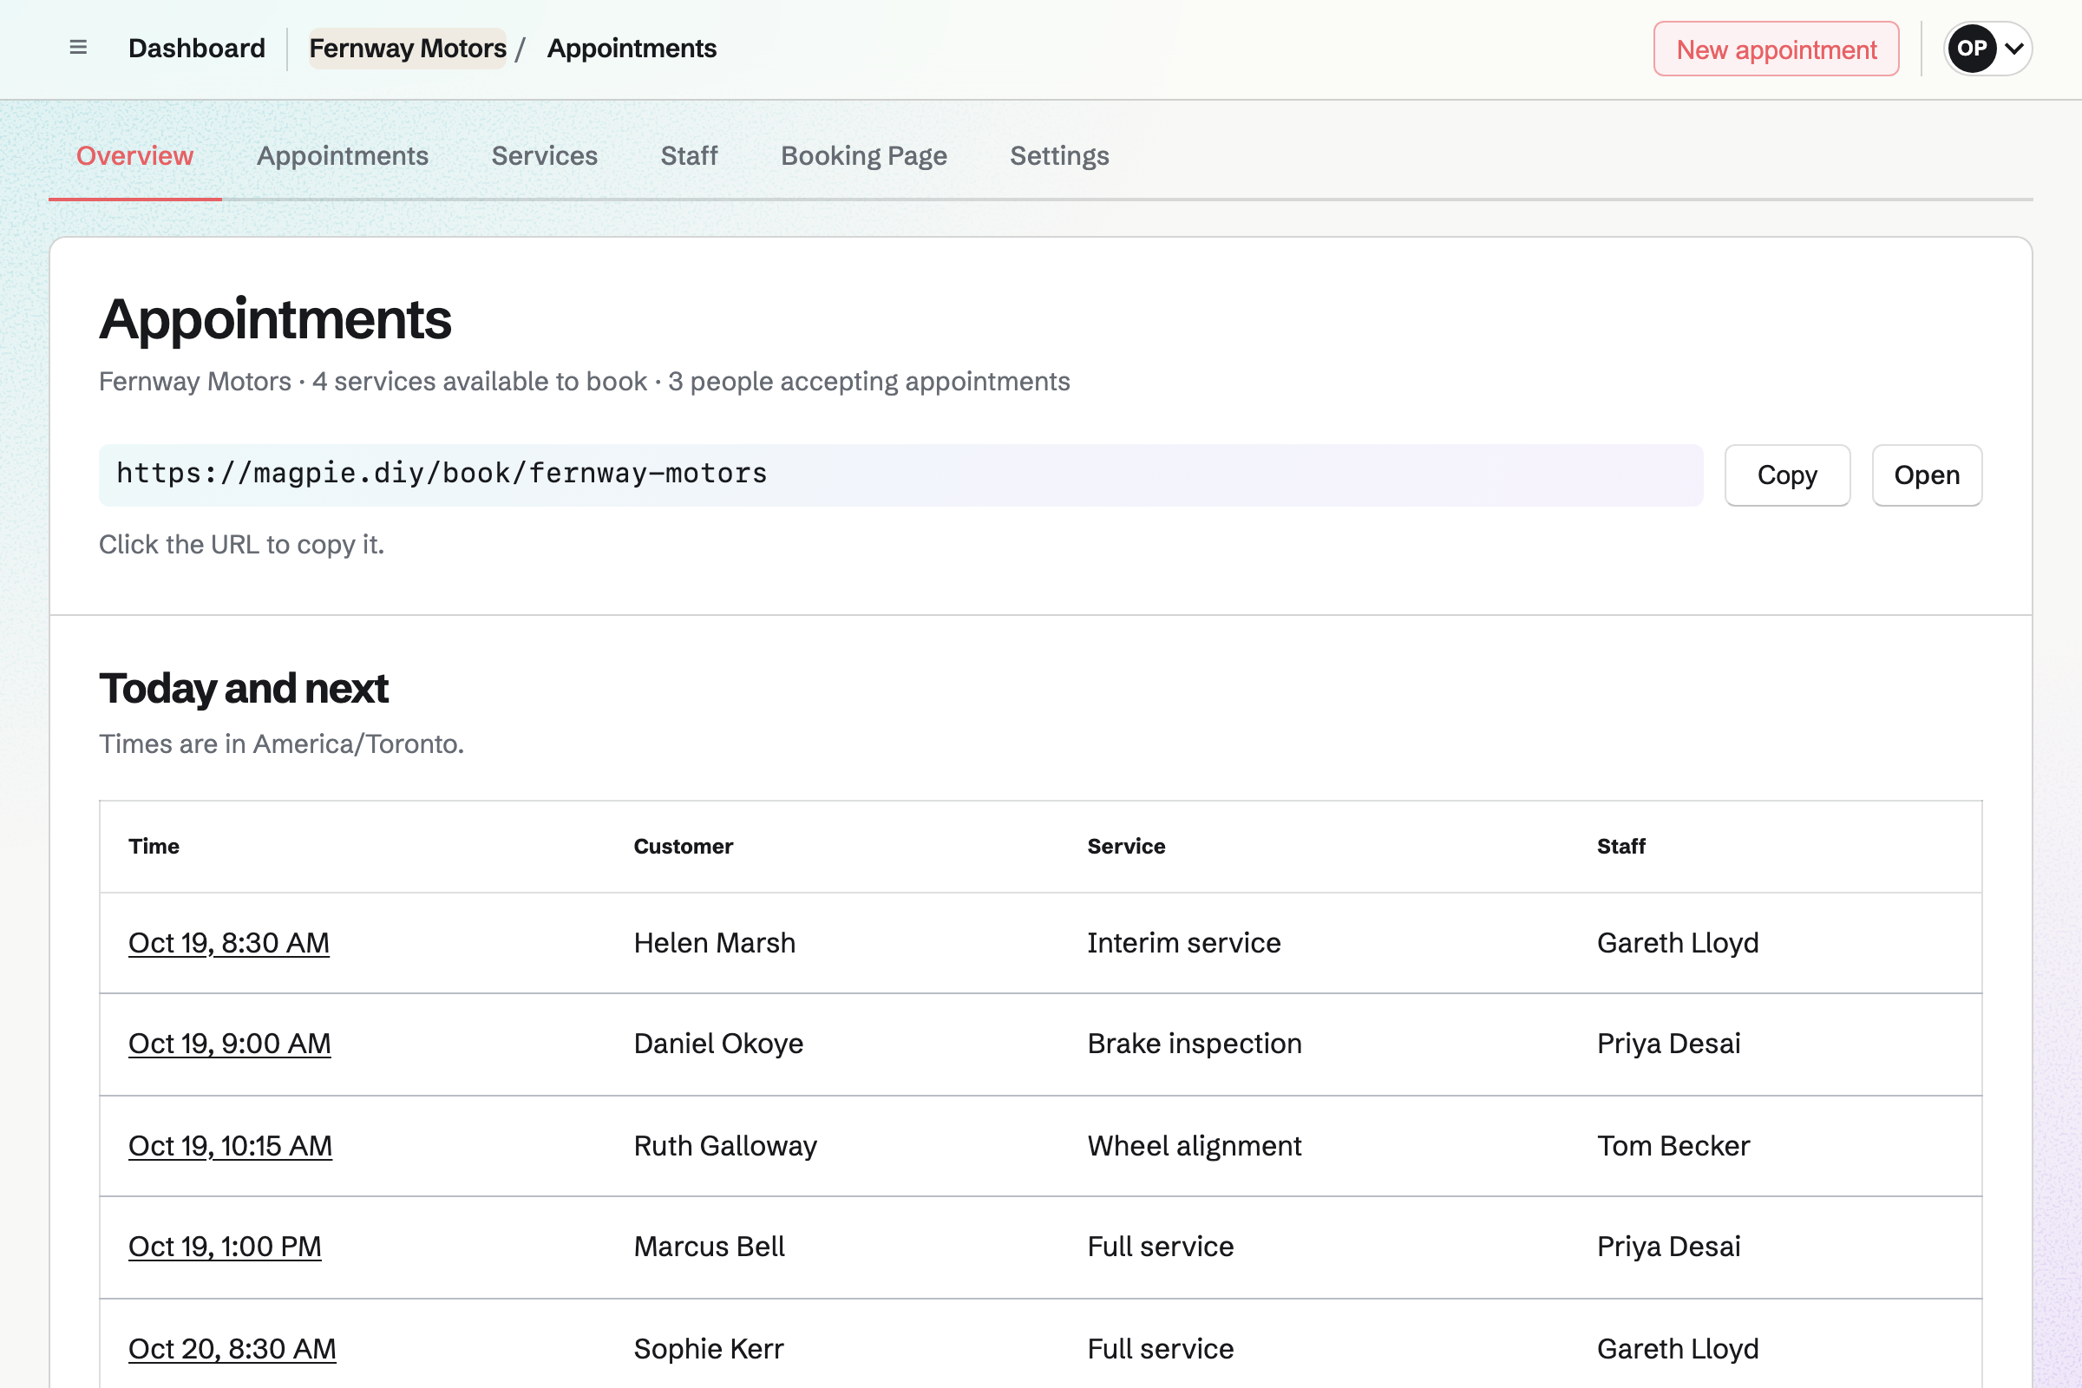The image size is (2082, 1388).
Task: Select customer Marcus Bell cell
Action: pyautogui.click(x=709, y=1247)
